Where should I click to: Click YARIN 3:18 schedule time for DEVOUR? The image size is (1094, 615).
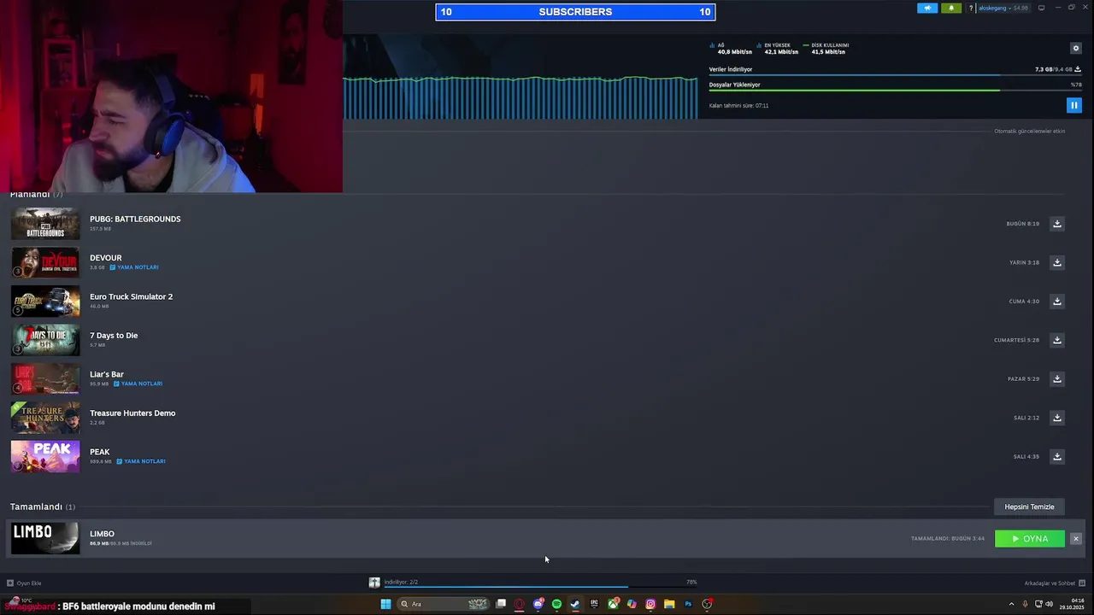pos(1024,262)
